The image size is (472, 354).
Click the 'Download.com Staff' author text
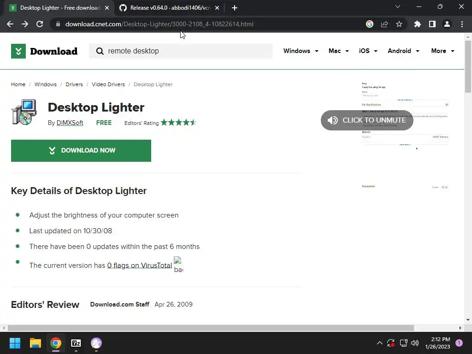pos(119,304)
